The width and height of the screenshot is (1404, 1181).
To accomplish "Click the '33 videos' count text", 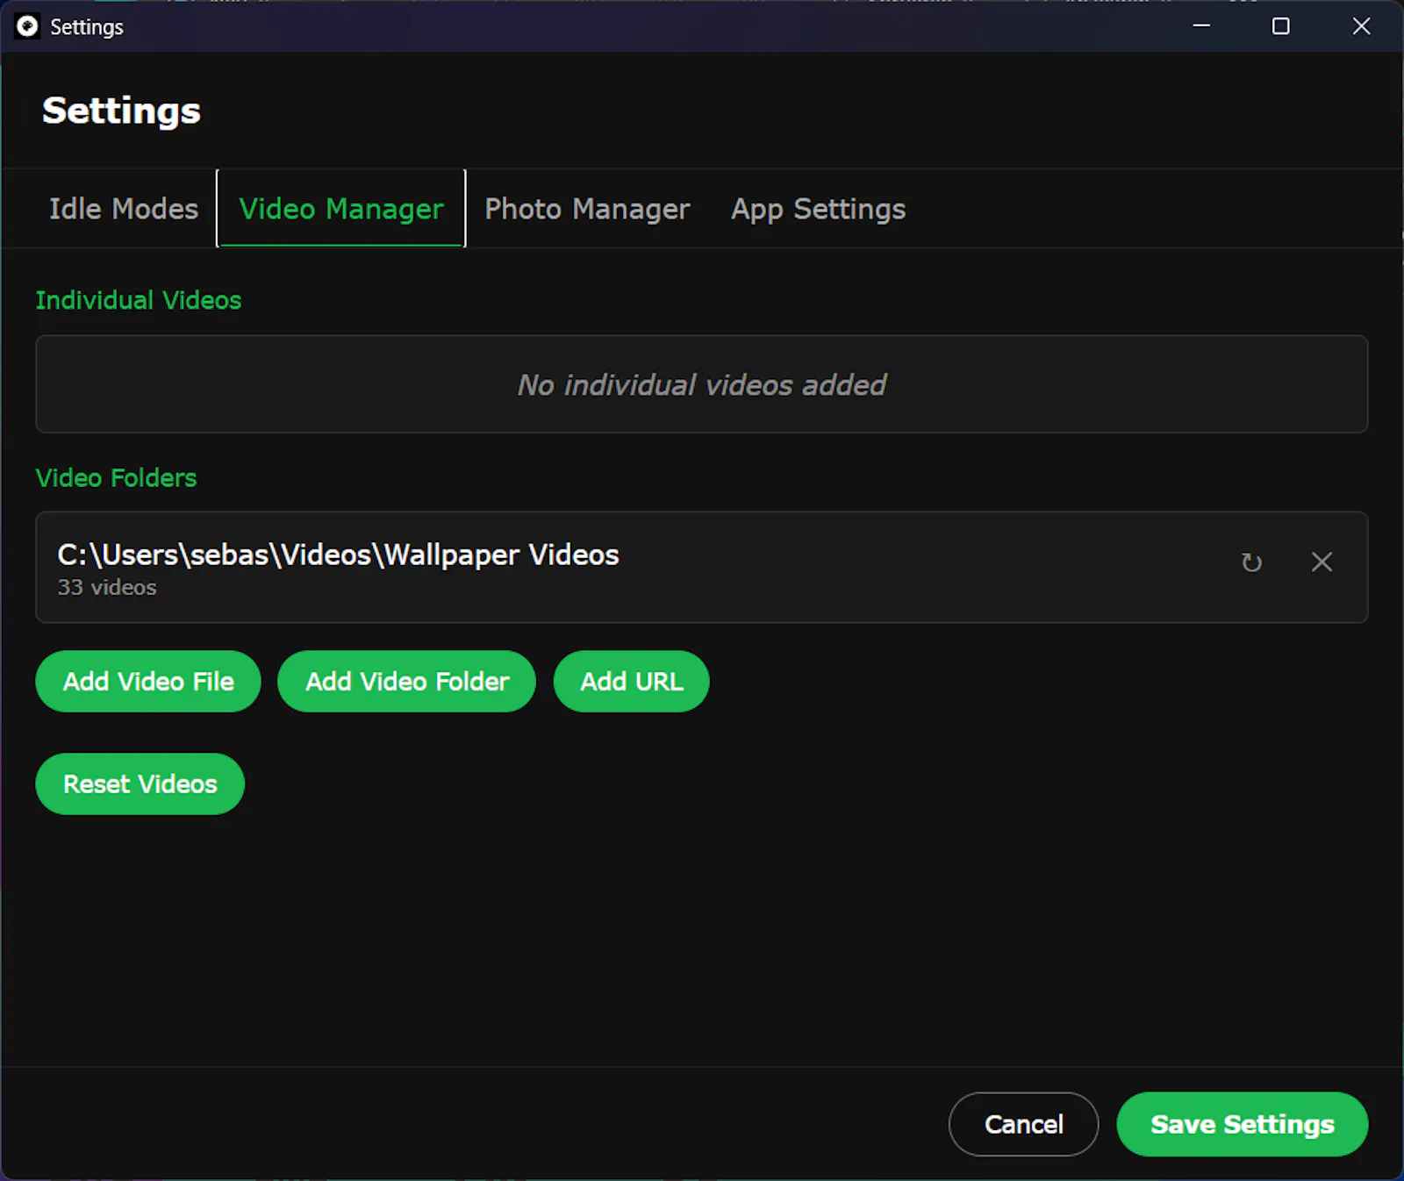I will coord(107,587).
